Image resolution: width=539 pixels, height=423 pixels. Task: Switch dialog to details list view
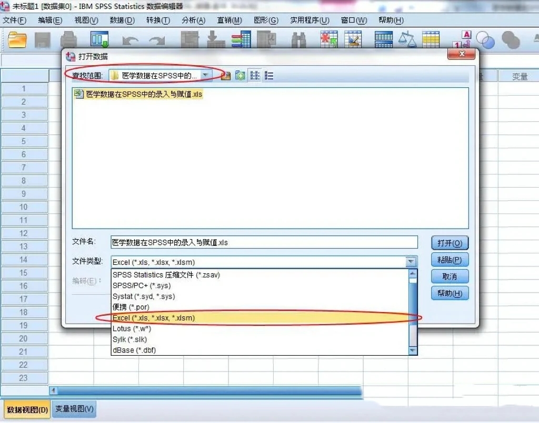[x=269, y=76]
